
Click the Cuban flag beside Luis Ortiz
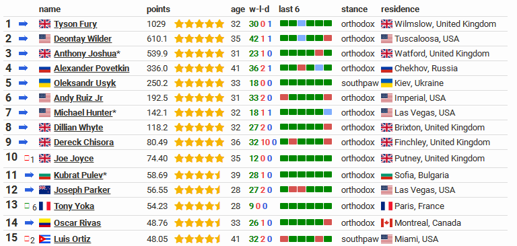[x=44, y=239]
